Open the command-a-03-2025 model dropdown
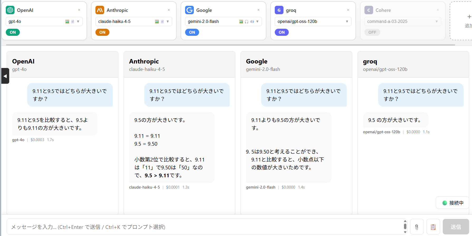 [403, 22]
